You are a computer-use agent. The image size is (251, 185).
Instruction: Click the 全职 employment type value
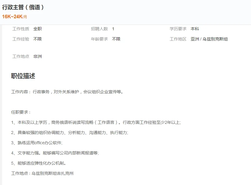pyautogui.click(x=38, y=29)
